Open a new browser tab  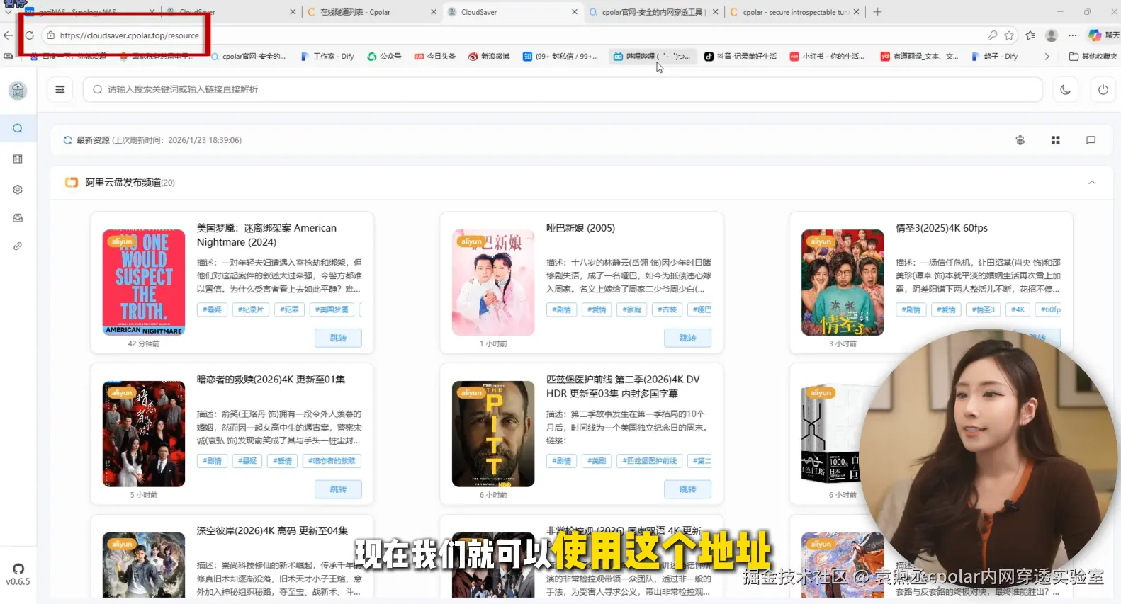tap(877, 12)
